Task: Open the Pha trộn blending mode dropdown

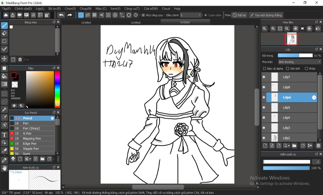Action: (x=300, y=62)
